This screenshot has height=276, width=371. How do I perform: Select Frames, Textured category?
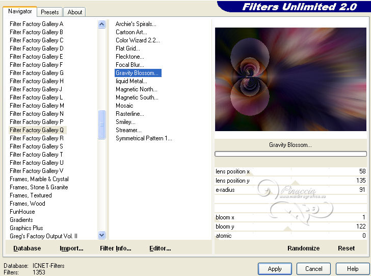[x=31, y=195]
